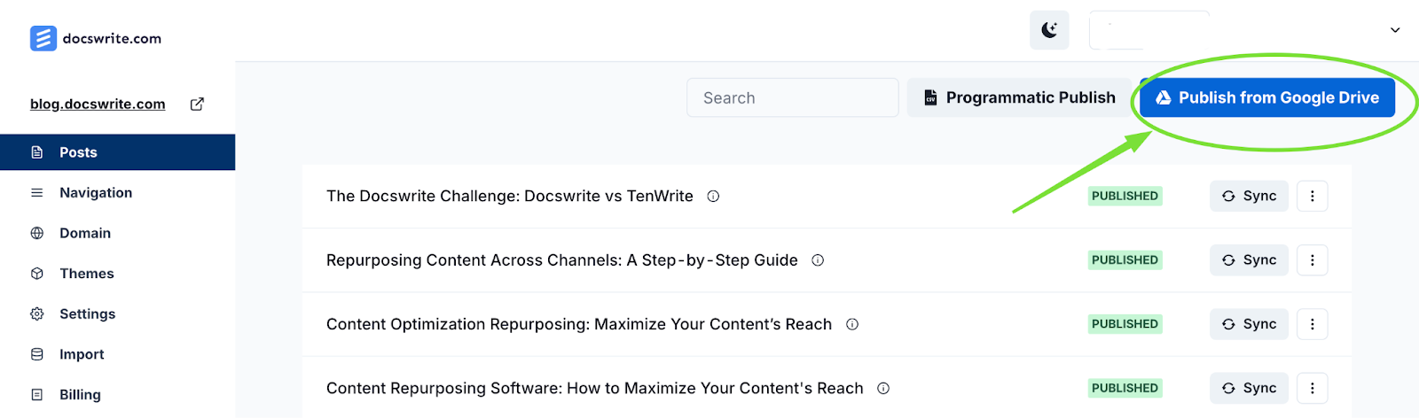This screenshot has height=418, width=1419.
Task: View info icon for Content Repurposing Software post
Action: 883,388
